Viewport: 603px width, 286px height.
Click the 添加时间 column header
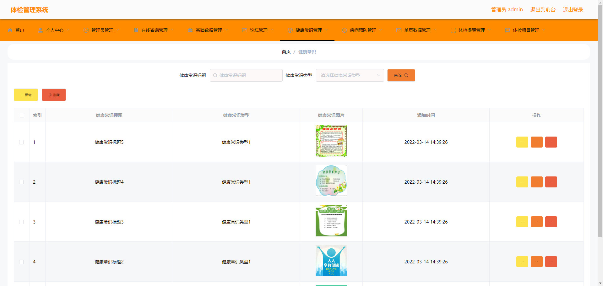click(426, 115)
